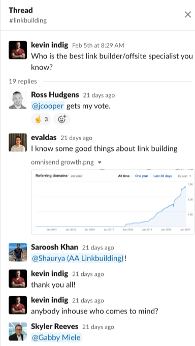The image size is (195, 346).
Task: Toggle the pointing finger reaction with 3 votes
Action: (x=41, y=119)
